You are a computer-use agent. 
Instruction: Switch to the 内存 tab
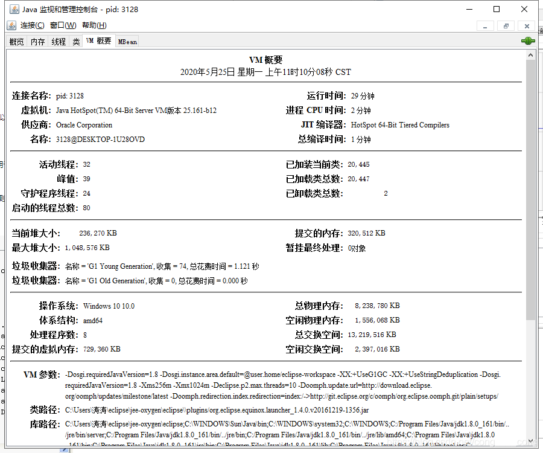pyautogui.click(x=37, y=41)
